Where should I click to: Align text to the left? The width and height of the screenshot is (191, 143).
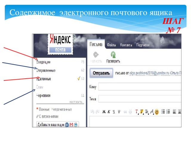174,111
